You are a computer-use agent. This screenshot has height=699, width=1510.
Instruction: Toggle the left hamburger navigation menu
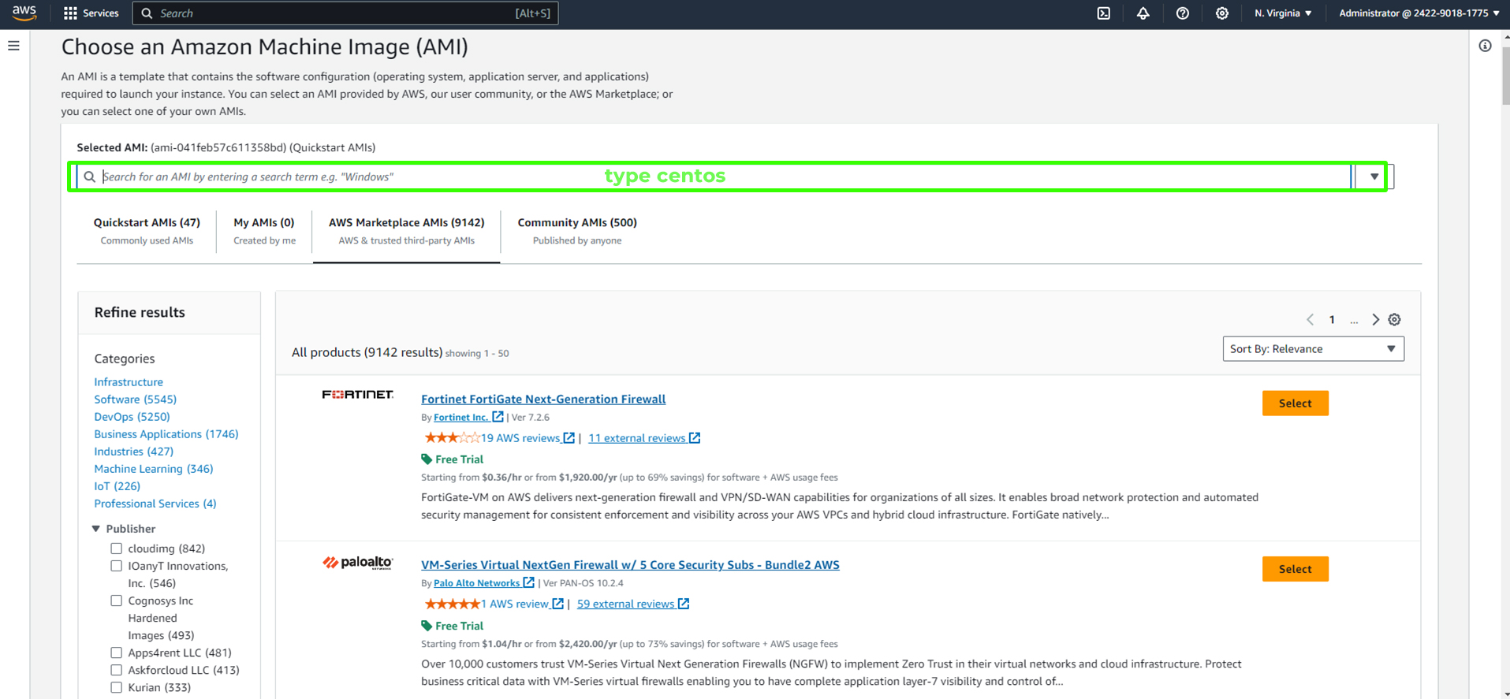click(13, 46)
